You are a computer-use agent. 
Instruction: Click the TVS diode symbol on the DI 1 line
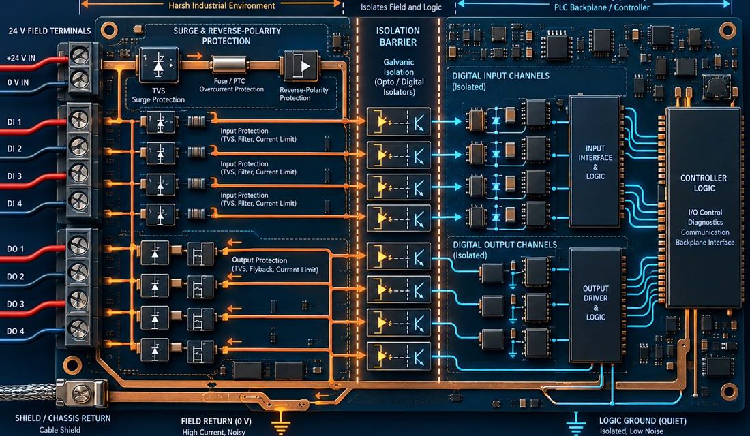point(160,123)
